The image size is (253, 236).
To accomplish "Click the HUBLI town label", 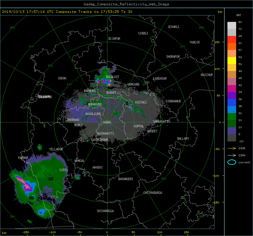I will [x=78, y=125].
